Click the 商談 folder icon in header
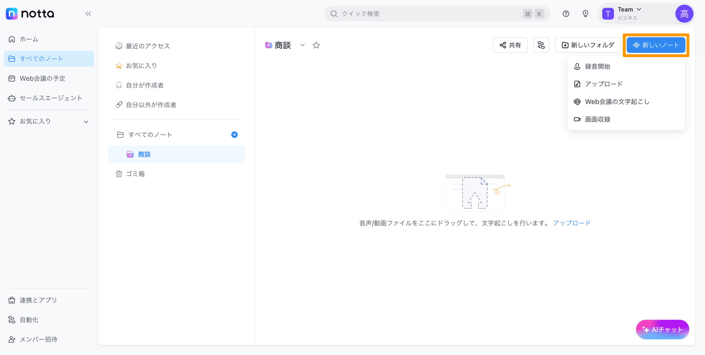The width and height of the screenshot is (705, 355). (268, 45)
